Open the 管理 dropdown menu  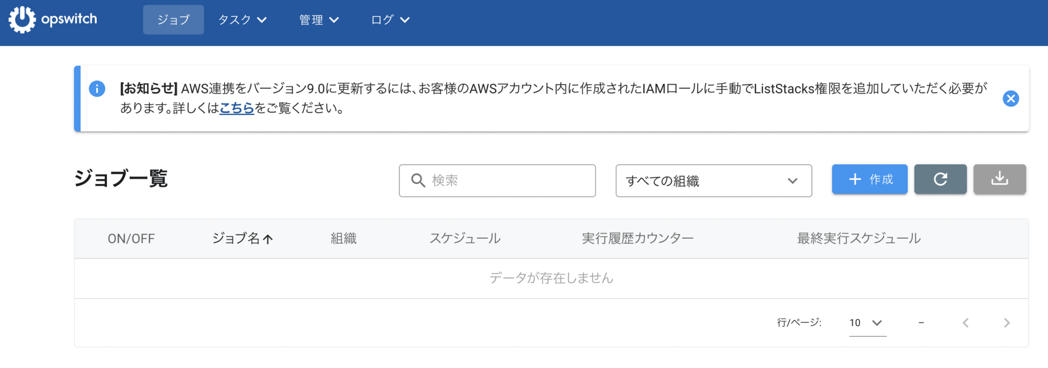(318, 20)
